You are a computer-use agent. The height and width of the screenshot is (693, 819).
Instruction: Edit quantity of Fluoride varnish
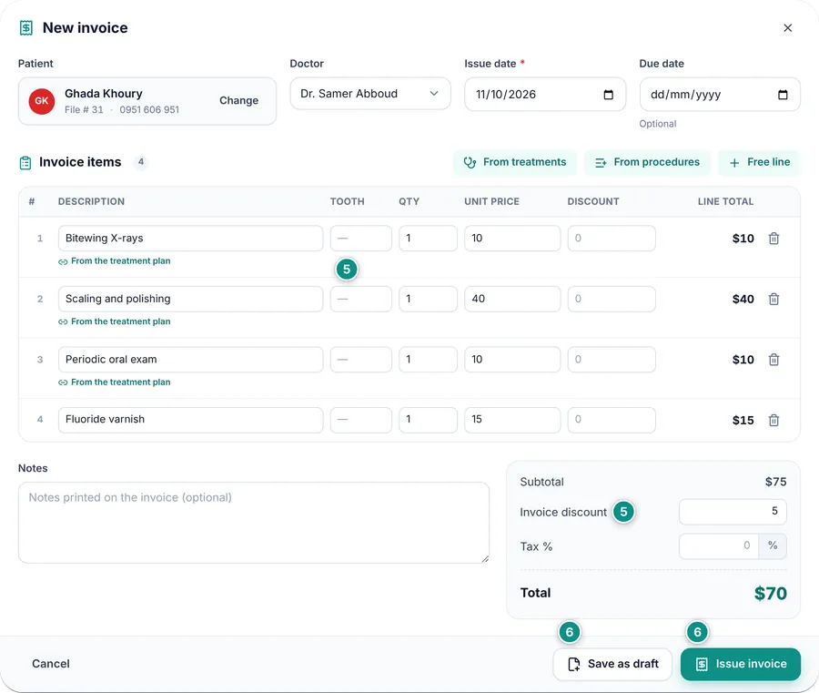pyautogui.click(x=429, y=420)
